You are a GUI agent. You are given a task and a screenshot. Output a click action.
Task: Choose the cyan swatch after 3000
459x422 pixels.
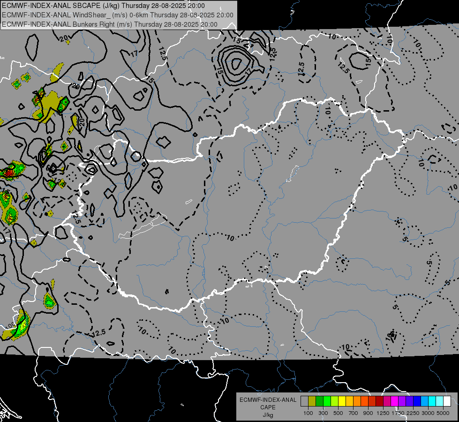click(x=432, y=401)
